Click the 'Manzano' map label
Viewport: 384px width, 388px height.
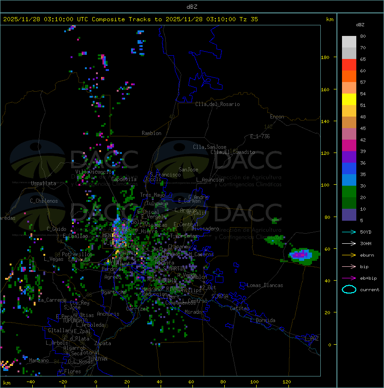[x=39, y=360]
